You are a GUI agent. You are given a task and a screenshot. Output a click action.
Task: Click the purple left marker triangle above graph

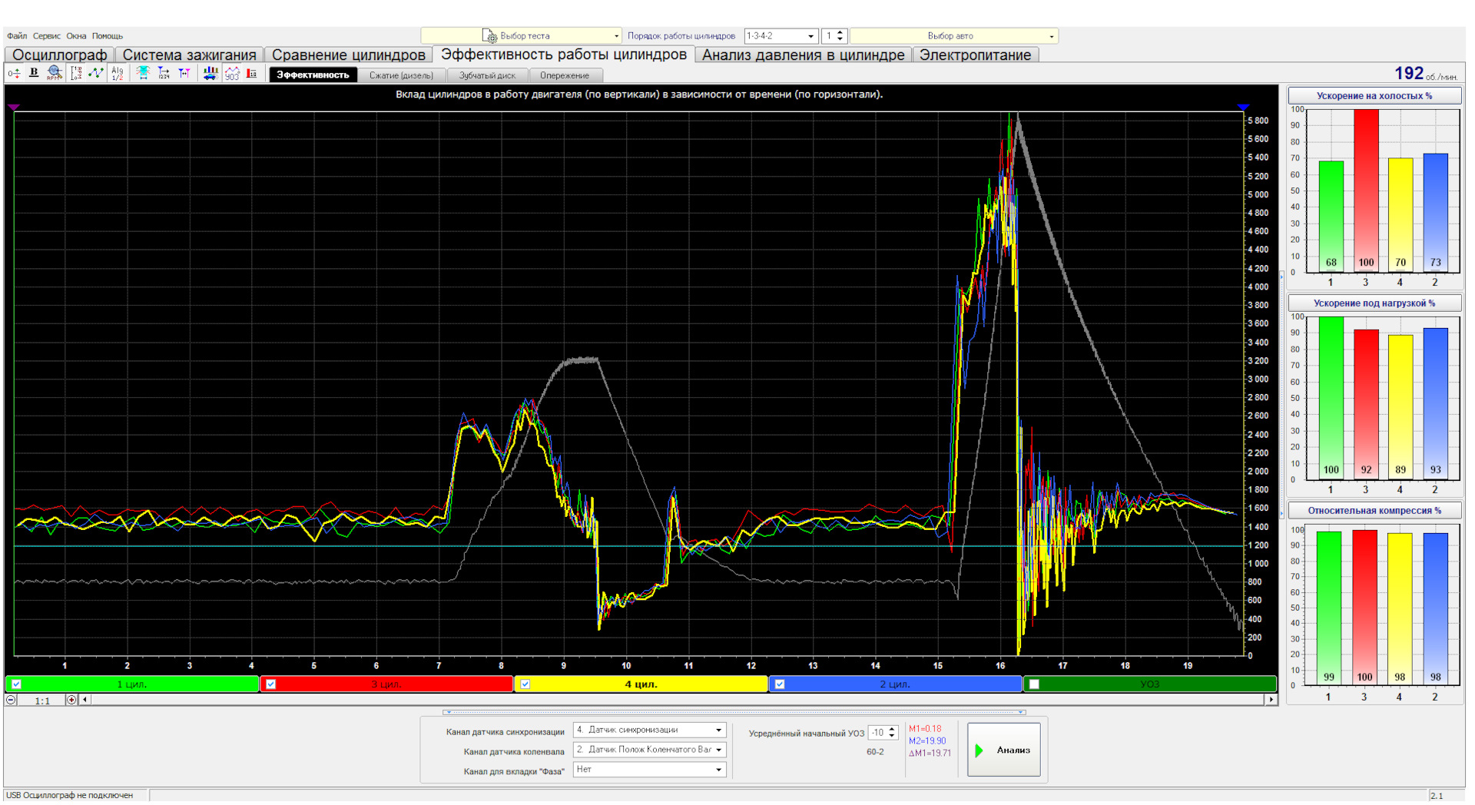click(14, 107)
